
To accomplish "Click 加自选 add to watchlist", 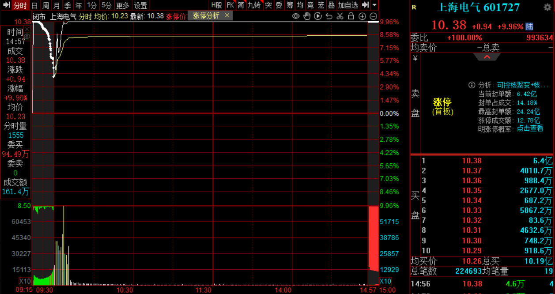I will [348, 5].
